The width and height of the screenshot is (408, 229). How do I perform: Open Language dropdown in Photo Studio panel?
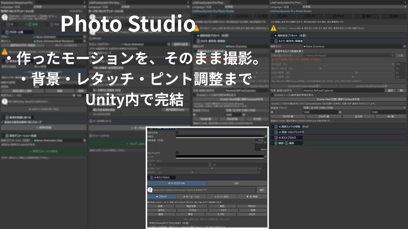click(354, 7)
